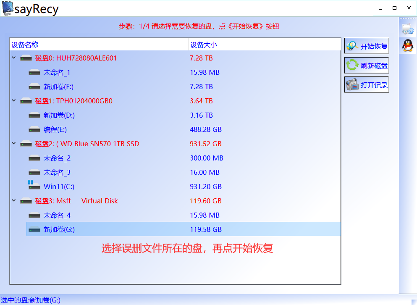417x305 pixels.
Task: Click size value 119.60 GB
Action: pos(206,201)
